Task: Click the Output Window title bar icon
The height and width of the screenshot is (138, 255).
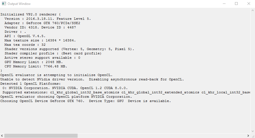Action: pos(4,4)
